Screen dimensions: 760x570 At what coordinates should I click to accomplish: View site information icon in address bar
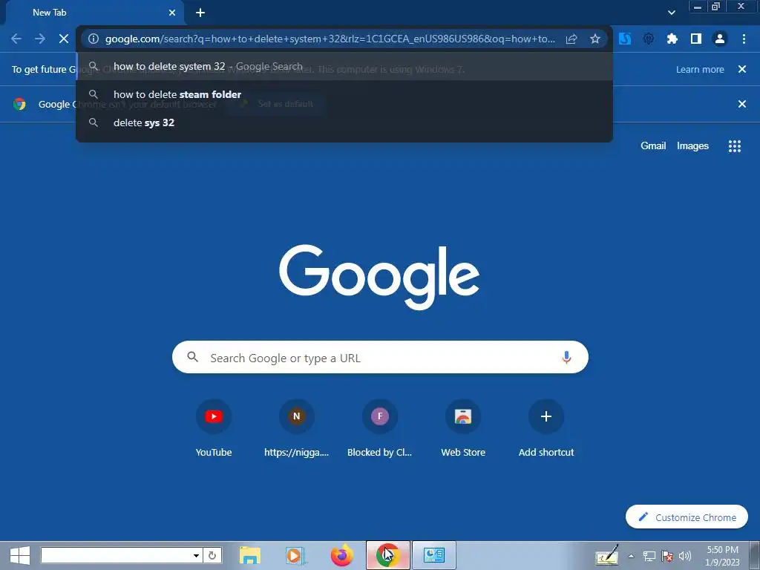pos(94,39)
